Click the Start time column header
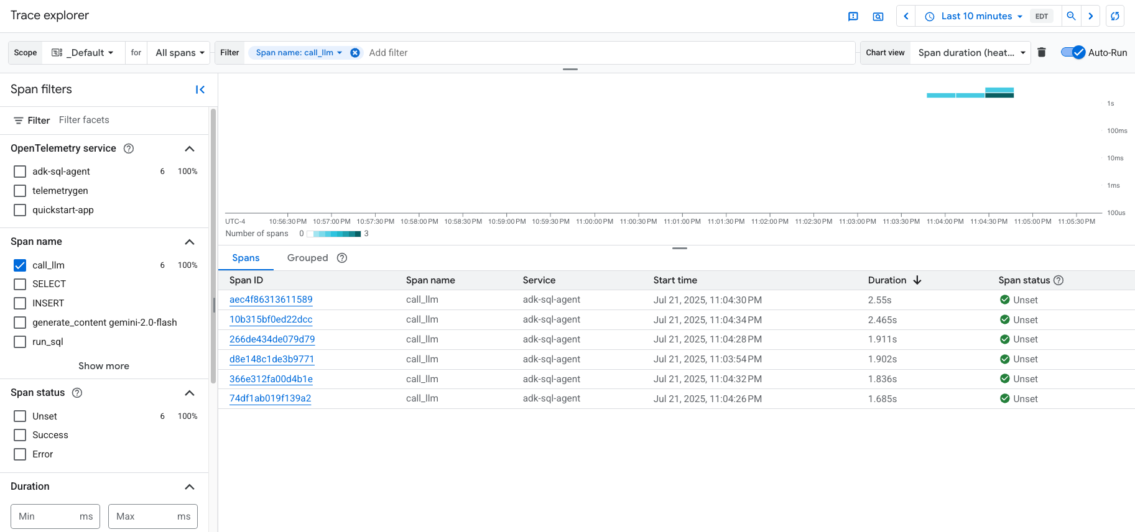Screen dimensions: 1135x532 click(x=675, y=280)
